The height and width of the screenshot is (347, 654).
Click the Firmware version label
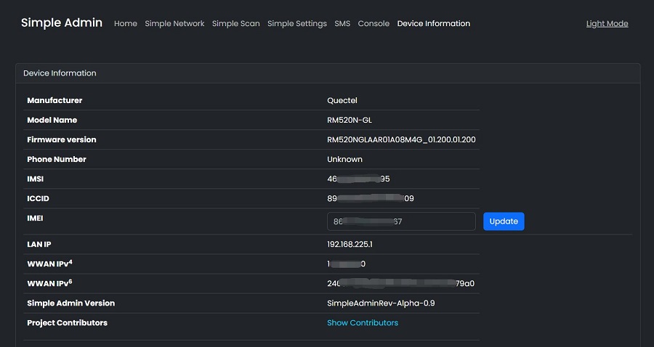62,139
